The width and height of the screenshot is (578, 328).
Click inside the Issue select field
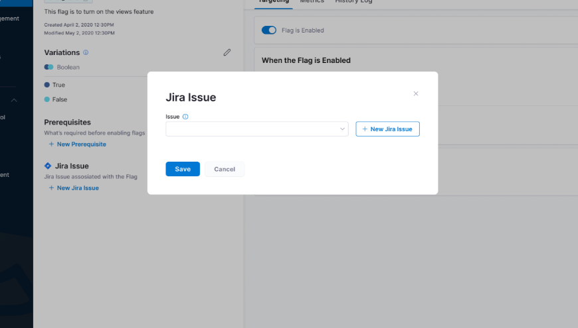coord(252,129)
